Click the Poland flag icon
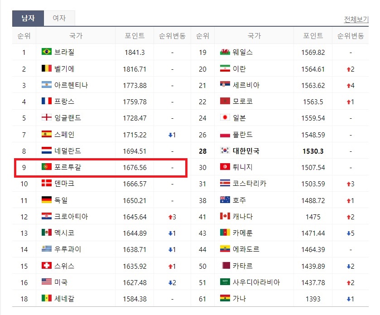Image resolution: width=380 pixels, height=315 pixels. (225, 134)
